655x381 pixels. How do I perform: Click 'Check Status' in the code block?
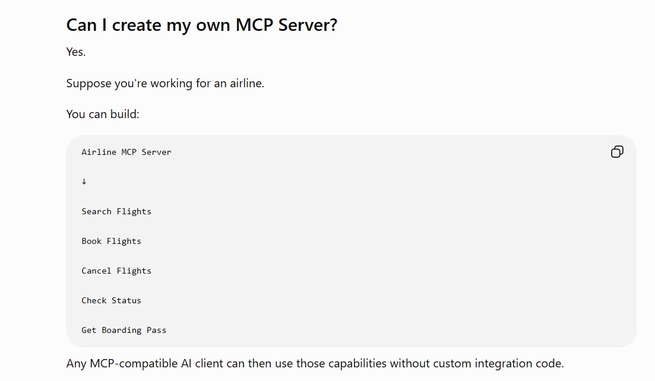[x=112, y=300]
